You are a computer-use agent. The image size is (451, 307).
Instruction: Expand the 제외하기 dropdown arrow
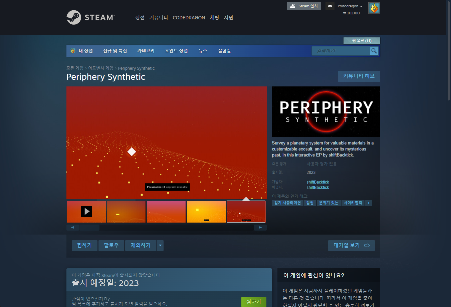point(160,246)
